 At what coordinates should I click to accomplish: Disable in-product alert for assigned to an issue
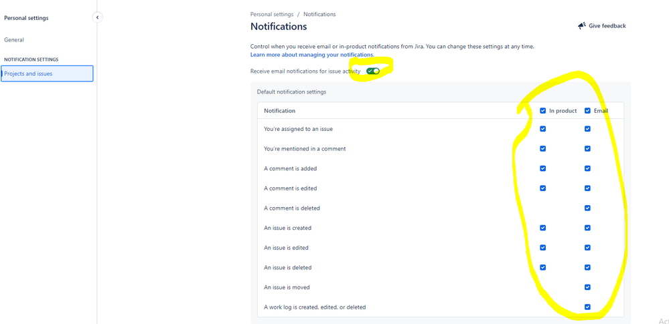tap(542, 128)
